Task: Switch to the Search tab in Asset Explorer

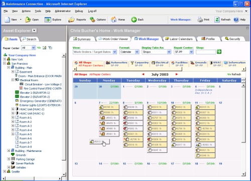Action: point(30,39)
